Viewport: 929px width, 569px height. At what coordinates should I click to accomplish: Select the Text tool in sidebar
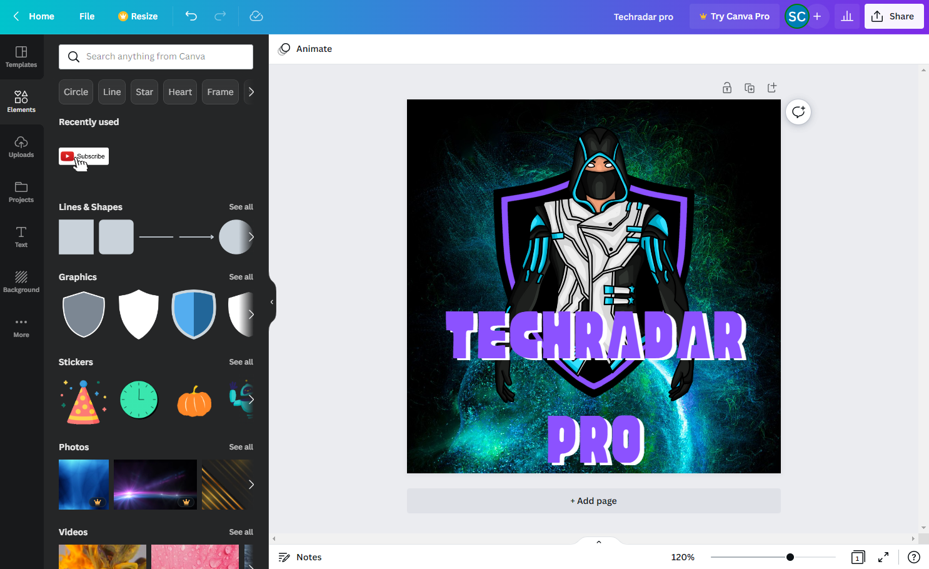21,236
